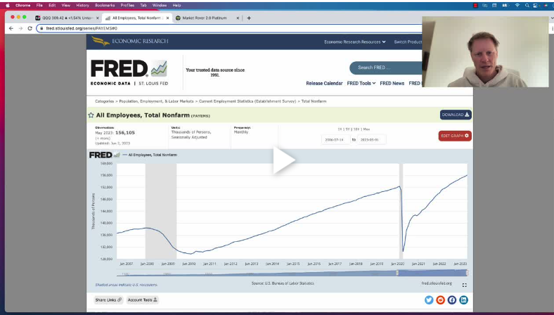Viewport: 554px width, 315px height.
Task: Open the Apple menu
Action: click(8, 6)
